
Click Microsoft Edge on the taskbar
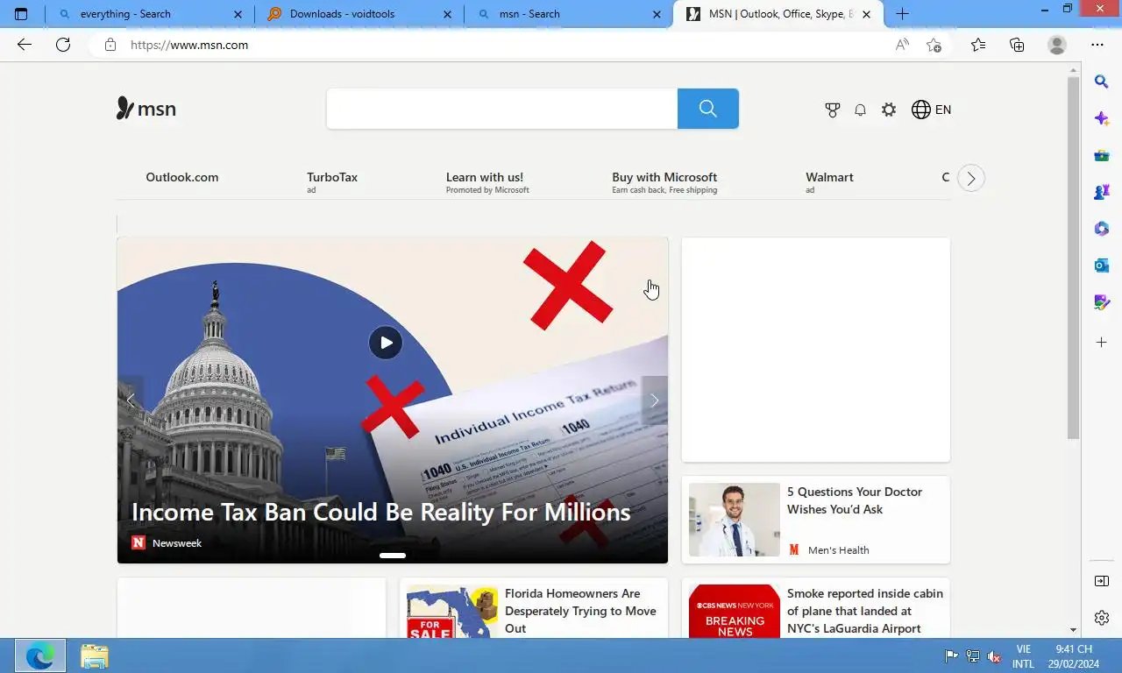[39, 655]
